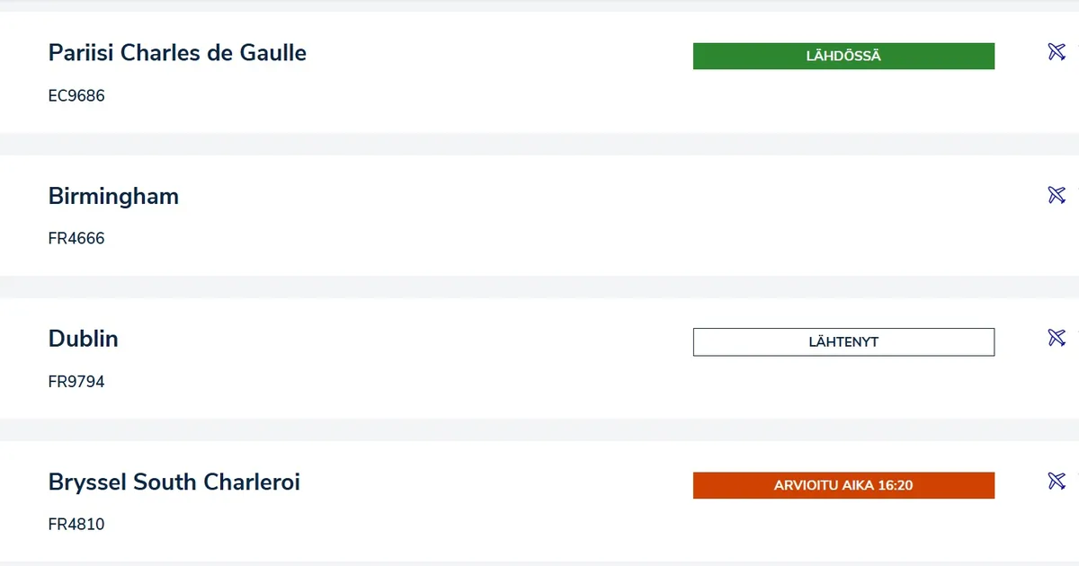Click the green LÄHDÖSSÄ status badge
The image size is (1079, 566).
pos(843,56)
